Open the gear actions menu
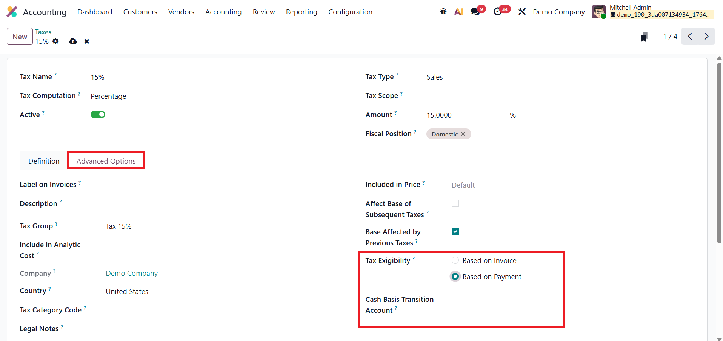 55,41
